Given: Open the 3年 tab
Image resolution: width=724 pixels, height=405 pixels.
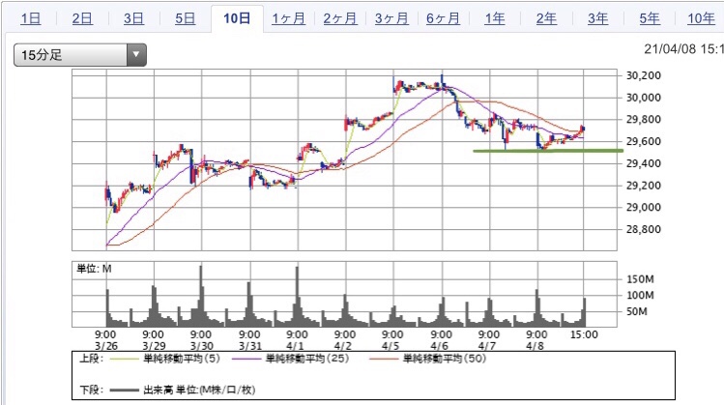Looking at the screenshot, I should click(x=597, y=18).
